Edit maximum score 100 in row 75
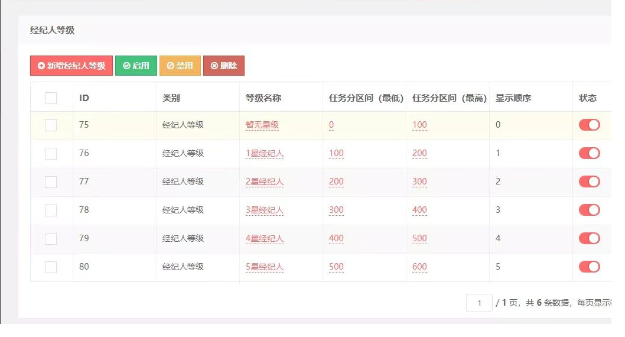The width and height of the screenshot is (625, 337). tap(419, 125)
